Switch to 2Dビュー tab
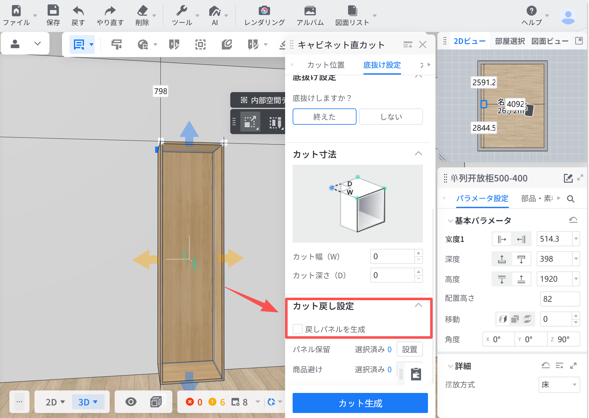Screen dimensions: 589x418 point(469,41)
